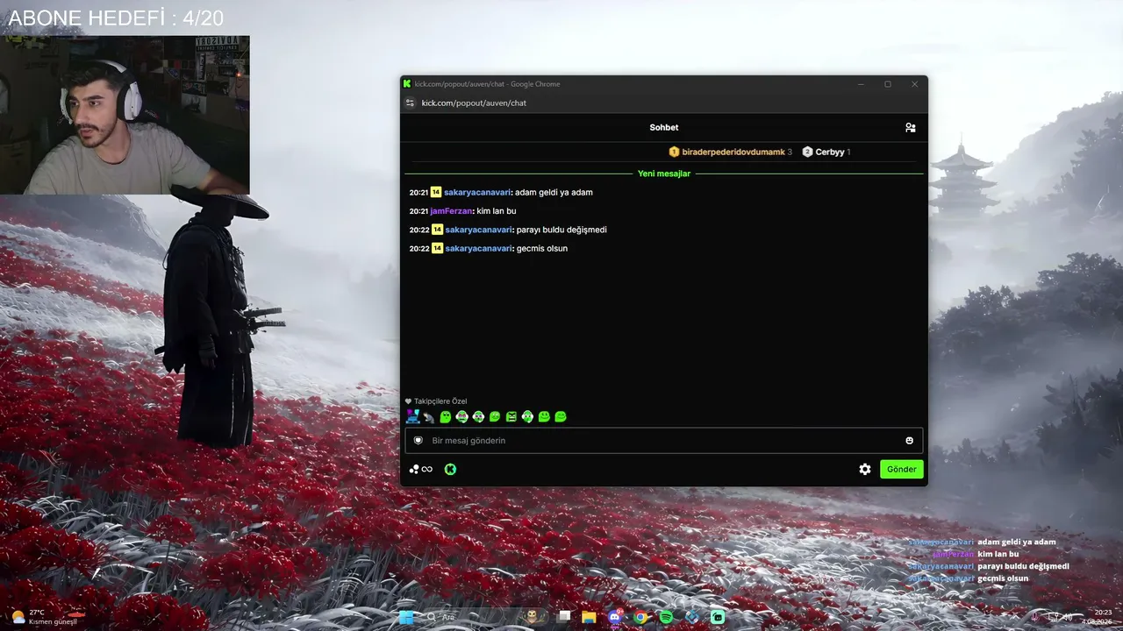1123x631 pixels.
Task: Open sakaryacanavari profile on 'adam geldi' message
Action: click(477, 192)
